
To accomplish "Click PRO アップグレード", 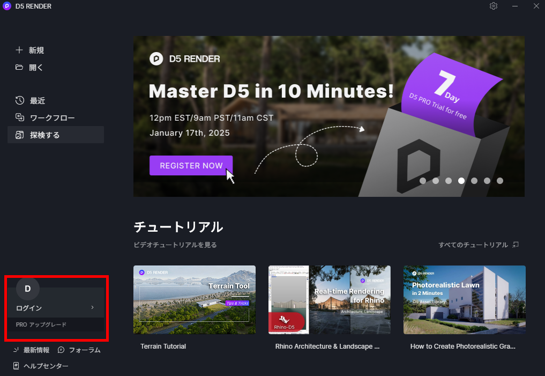I will tap(41, 325).
